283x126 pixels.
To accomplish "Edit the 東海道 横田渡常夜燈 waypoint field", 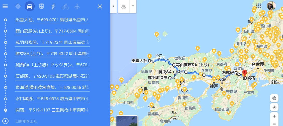I will [x=52, y=88].
